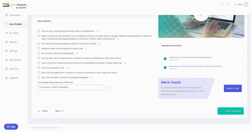Open My Team menu item

tap(14, 33)
